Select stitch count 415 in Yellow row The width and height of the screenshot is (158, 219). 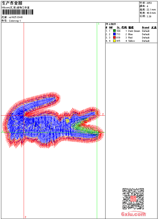(118, 41)
